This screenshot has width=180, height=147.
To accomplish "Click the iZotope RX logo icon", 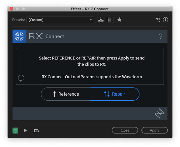I will 19,36.
